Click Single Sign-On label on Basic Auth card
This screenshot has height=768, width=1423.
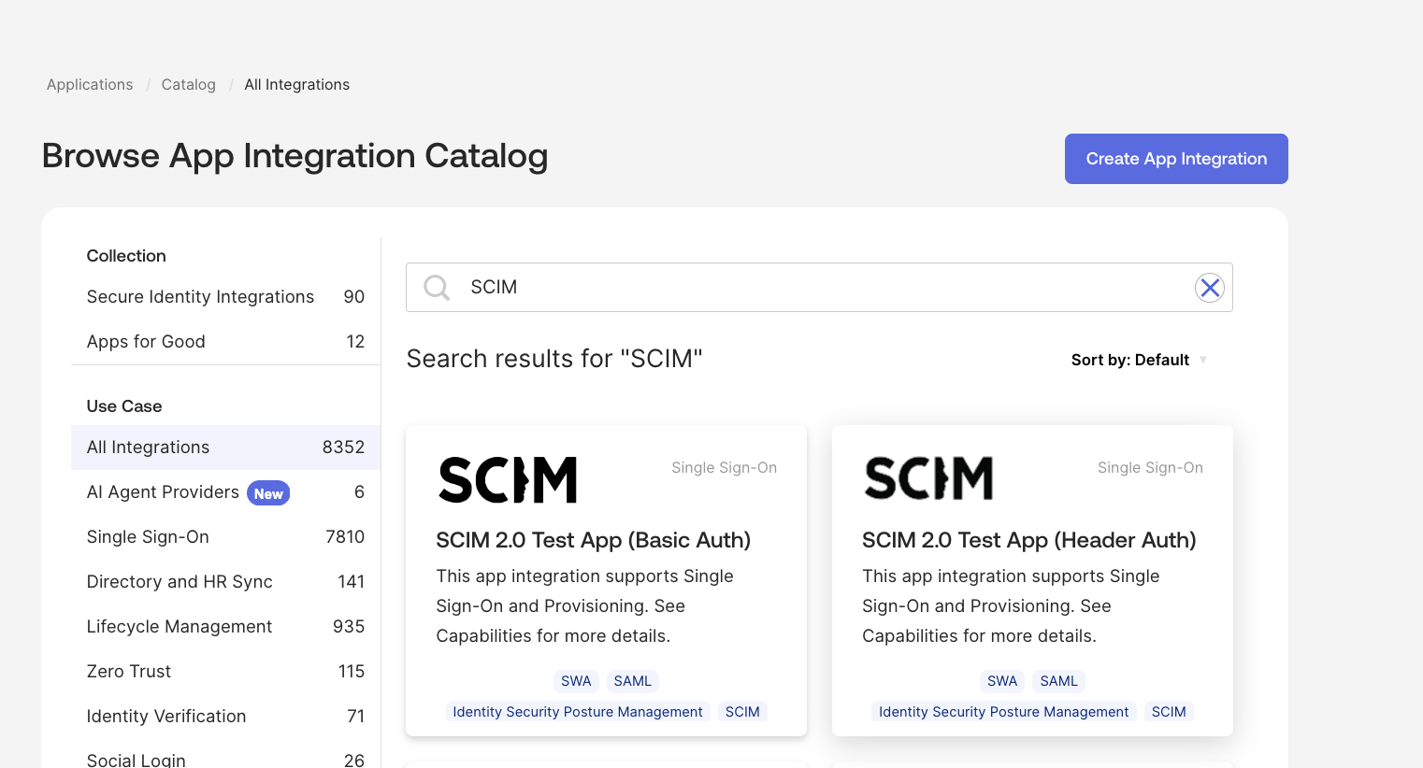pyautogui.click(x=725, y=468)
